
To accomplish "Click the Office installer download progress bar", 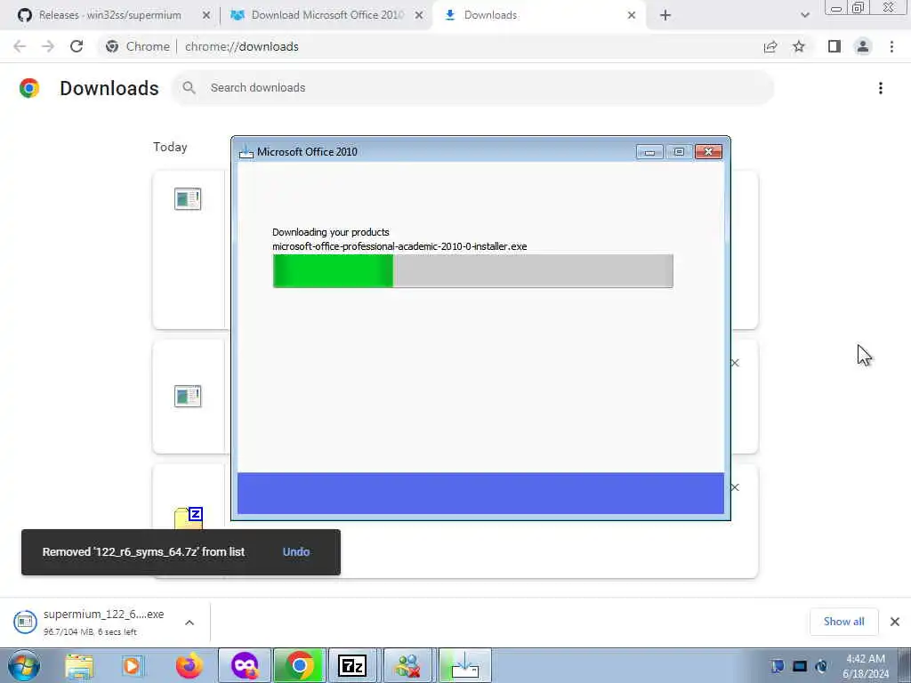I will (473, 270).
